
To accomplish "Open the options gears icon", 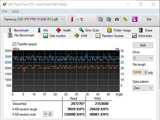I will coord(125,19).
